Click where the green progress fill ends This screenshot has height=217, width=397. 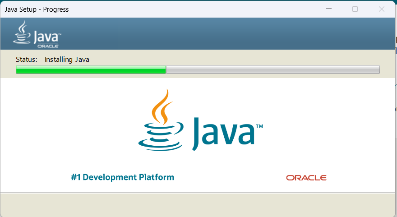[166, 69]
